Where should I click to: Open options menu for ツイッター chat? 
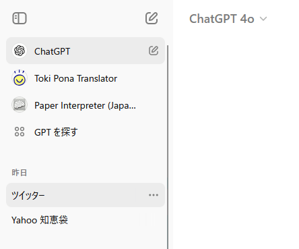point(154,195)
